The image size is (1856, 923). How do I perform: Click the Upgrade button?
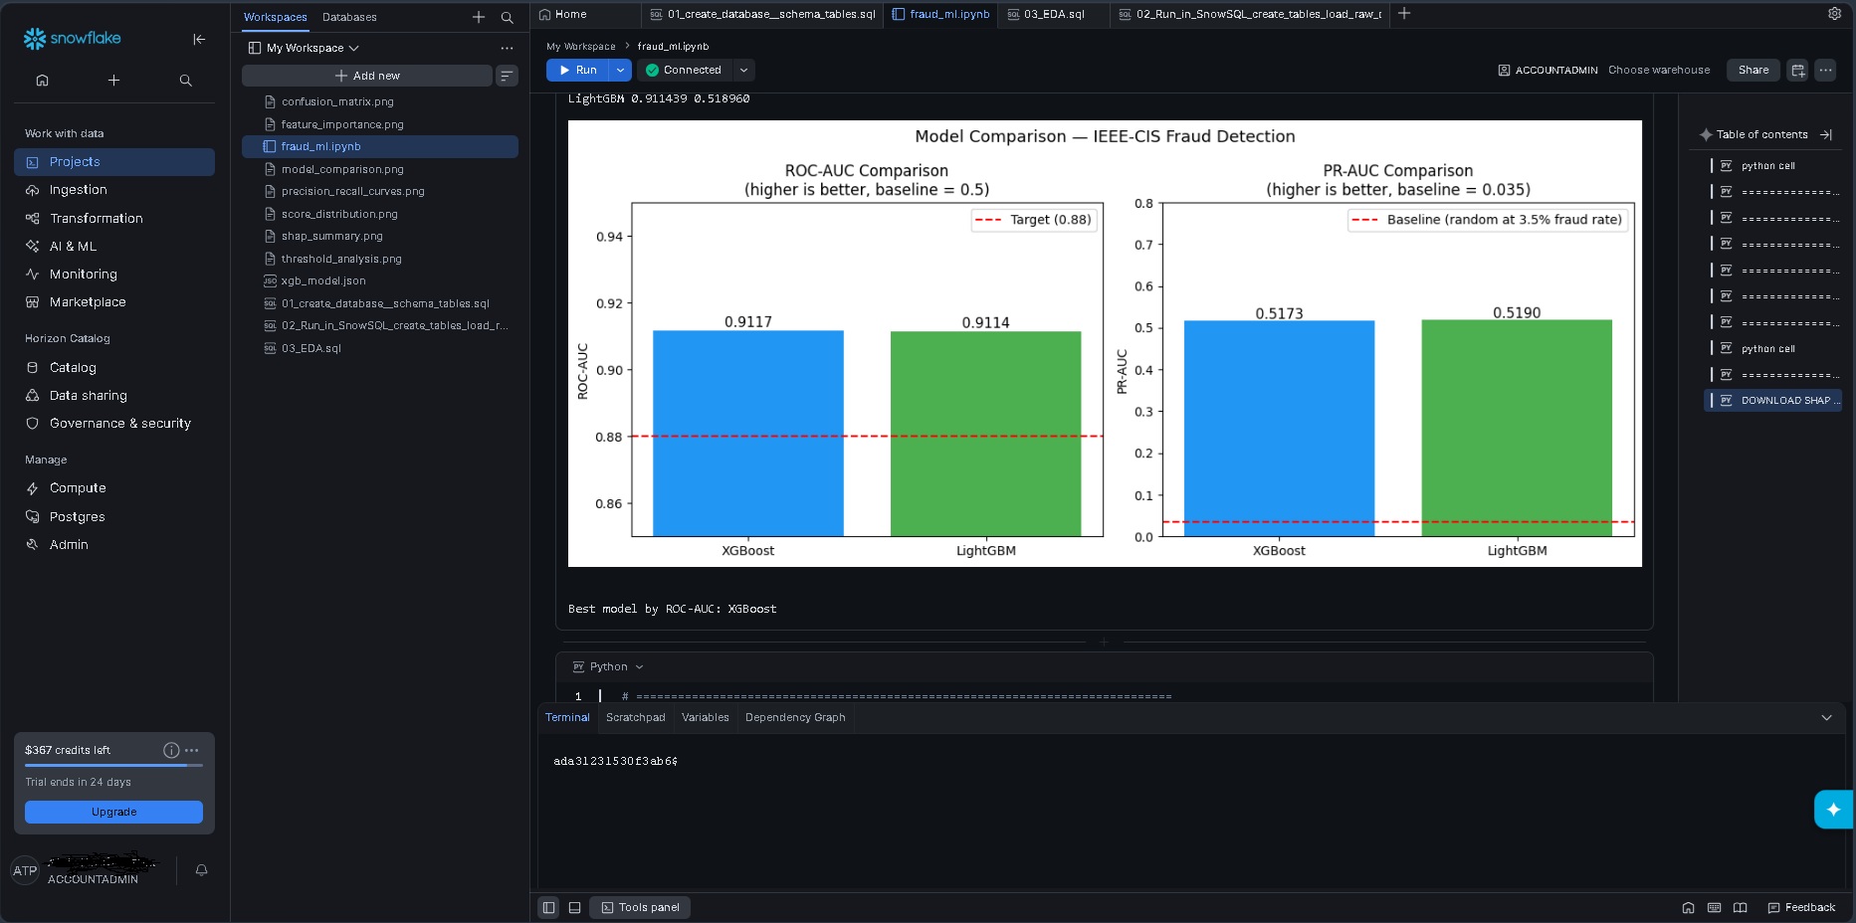click(113, 812)
